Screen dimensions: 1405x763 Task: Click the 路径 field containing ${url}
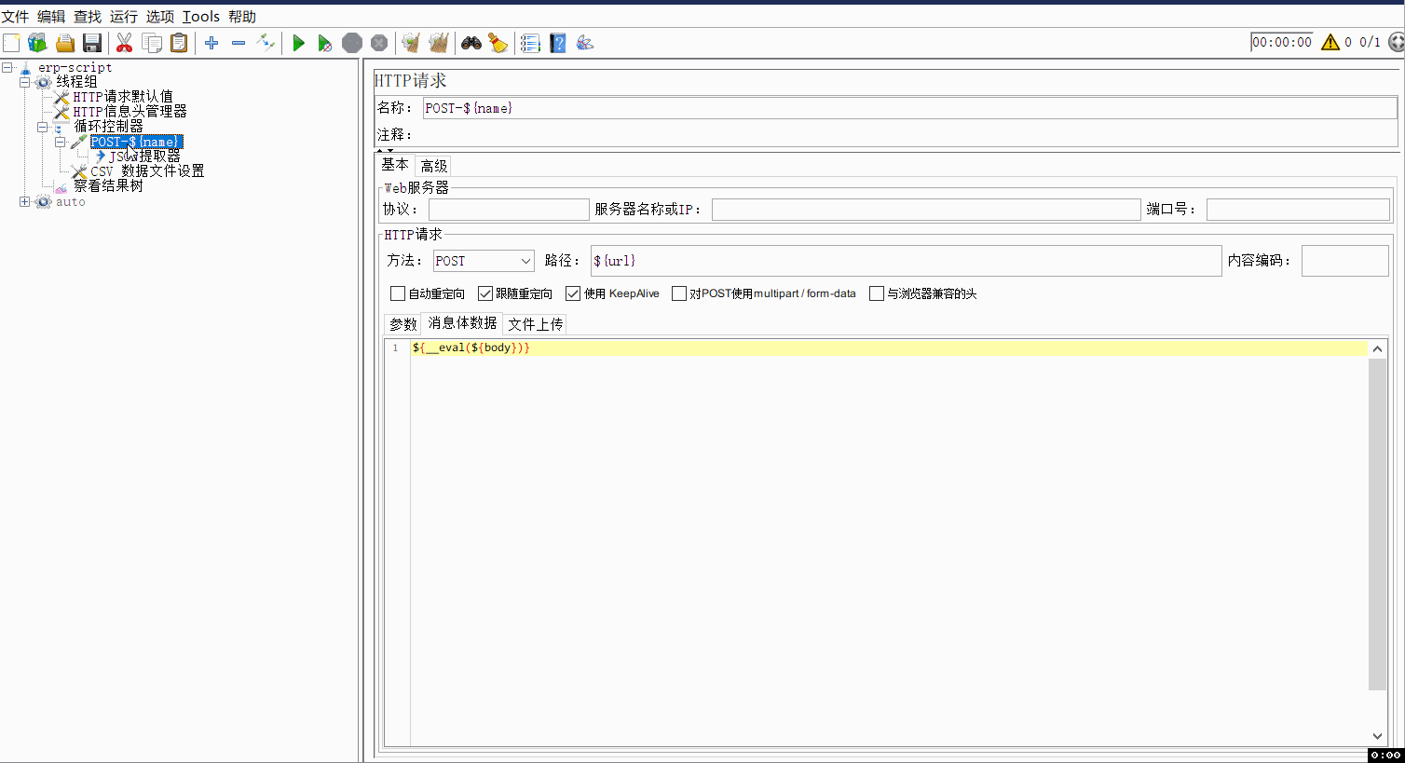pyautogui.click(x=906, y=261)
